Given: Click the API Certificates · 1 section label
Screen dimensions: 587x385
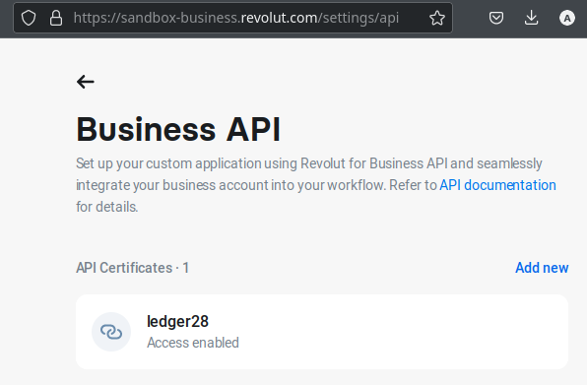Looking at the screenshot, I should (133, 268).
